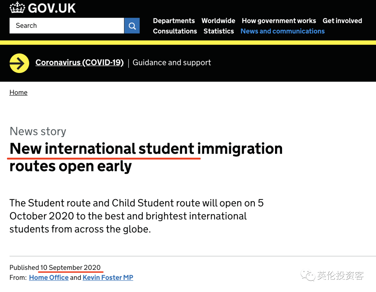The height and width of the screenshot is (292, 376).
Task: Open the Worldwide section
Action: [x=218, y=21]
